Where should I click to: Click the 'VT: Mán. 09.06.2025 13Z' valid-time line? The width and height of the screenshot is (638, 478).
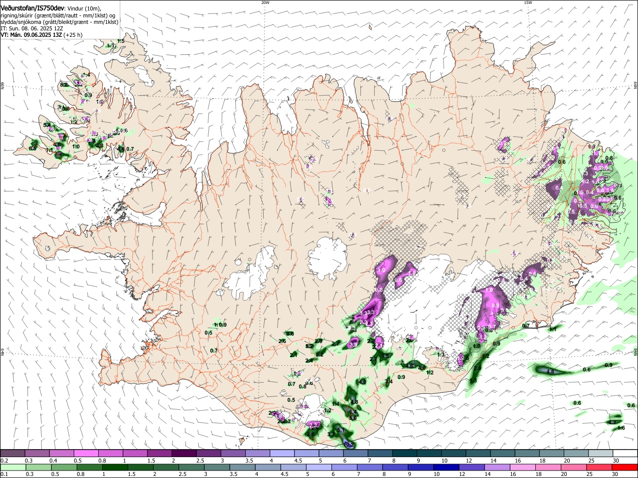31,35
